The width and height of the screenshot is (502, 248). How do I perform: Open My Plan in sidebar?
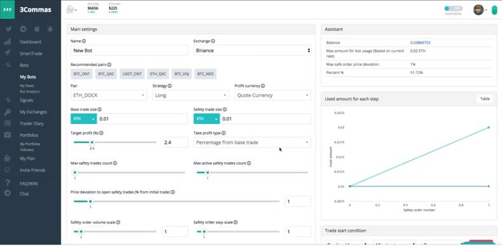27,158
